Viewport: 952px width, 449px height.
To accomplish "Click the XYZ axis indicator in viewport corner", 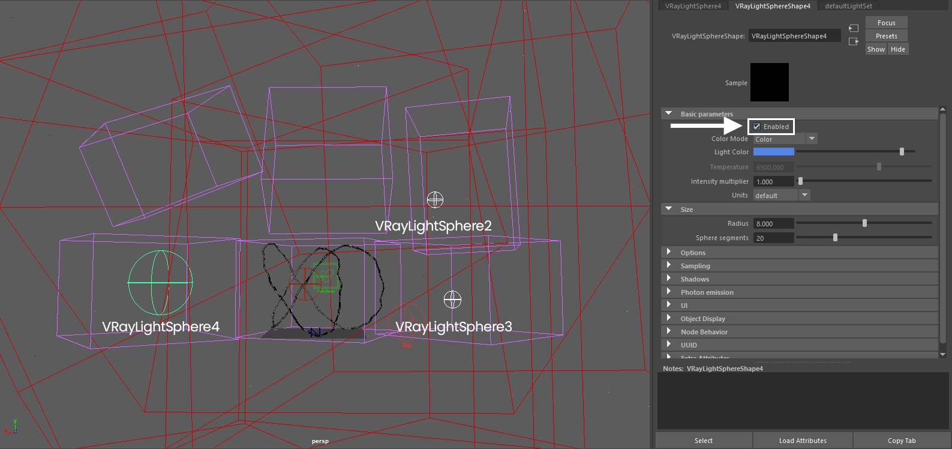I will pyautogui.click(x=11, y=427).
